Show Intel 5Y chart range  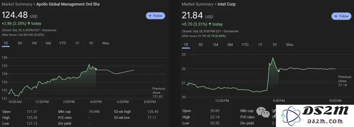coord(275,45)
